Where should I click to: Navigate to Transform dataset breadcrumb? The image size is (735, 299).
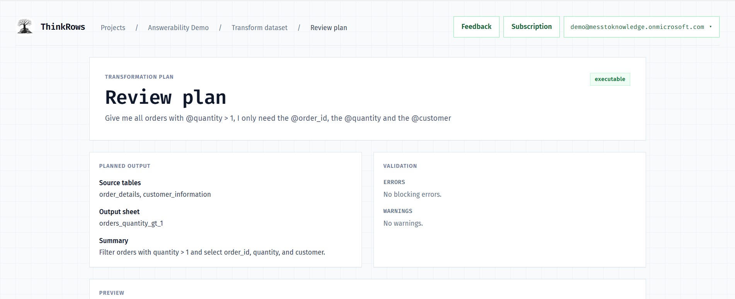[259, 27]
